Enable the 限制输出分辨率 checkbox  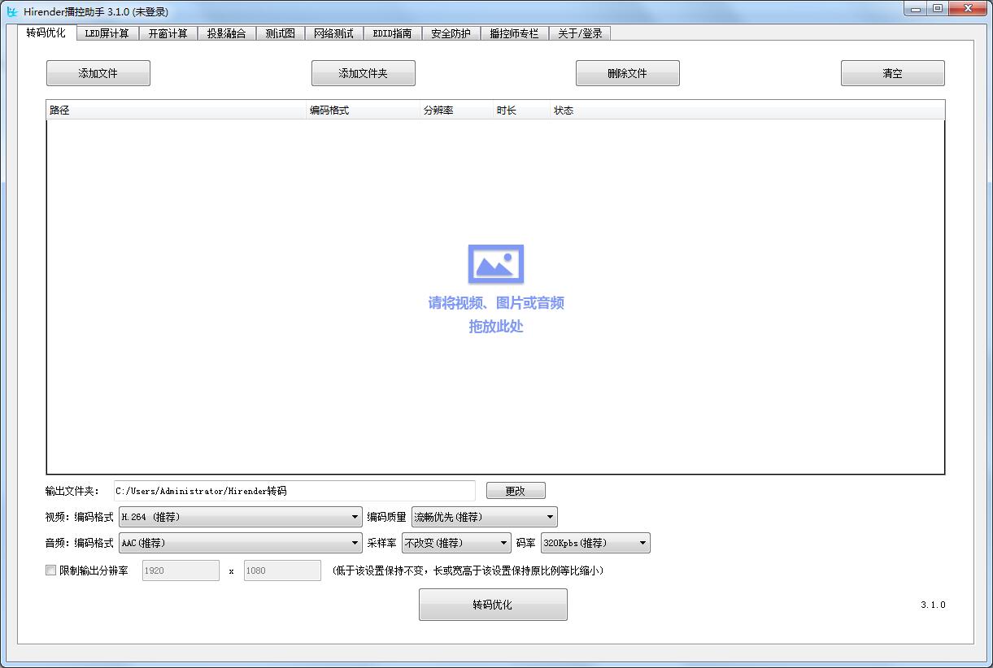[x=51, y=570]
